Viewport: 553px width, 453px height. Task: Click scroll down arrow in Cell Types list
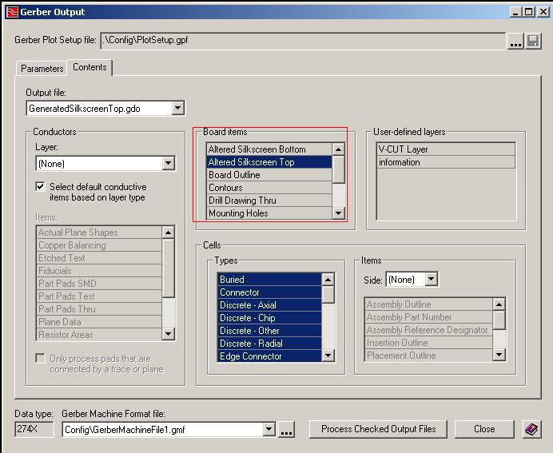coord(328,355)
